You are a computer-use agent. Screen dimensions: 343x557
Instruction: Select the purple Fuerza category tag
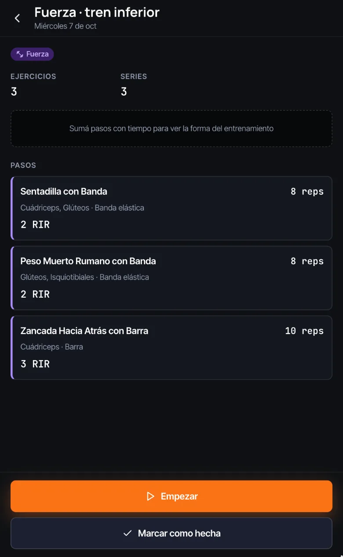[x=32, y=55]
